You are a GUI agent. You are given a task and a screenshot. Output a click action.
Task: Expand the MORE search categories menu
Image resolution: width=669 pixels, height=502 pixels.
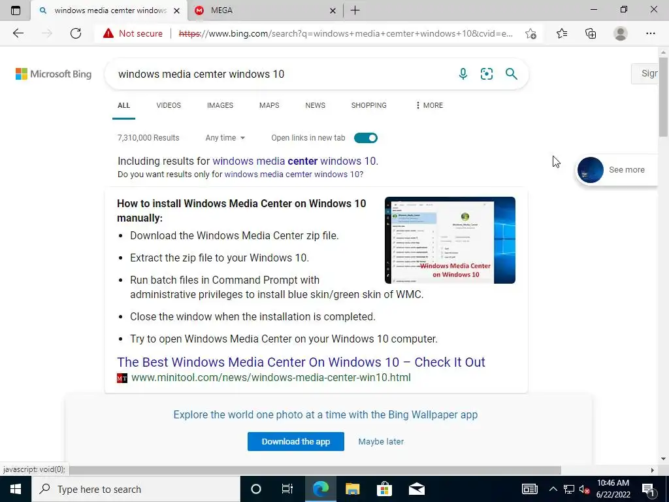[429, 105]
